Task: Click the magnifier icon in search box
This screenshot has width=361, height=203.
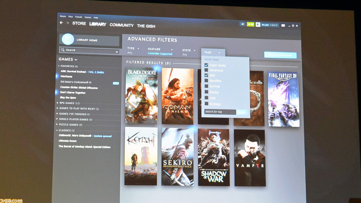Action: pyautogui.click(x=63, y=50)
